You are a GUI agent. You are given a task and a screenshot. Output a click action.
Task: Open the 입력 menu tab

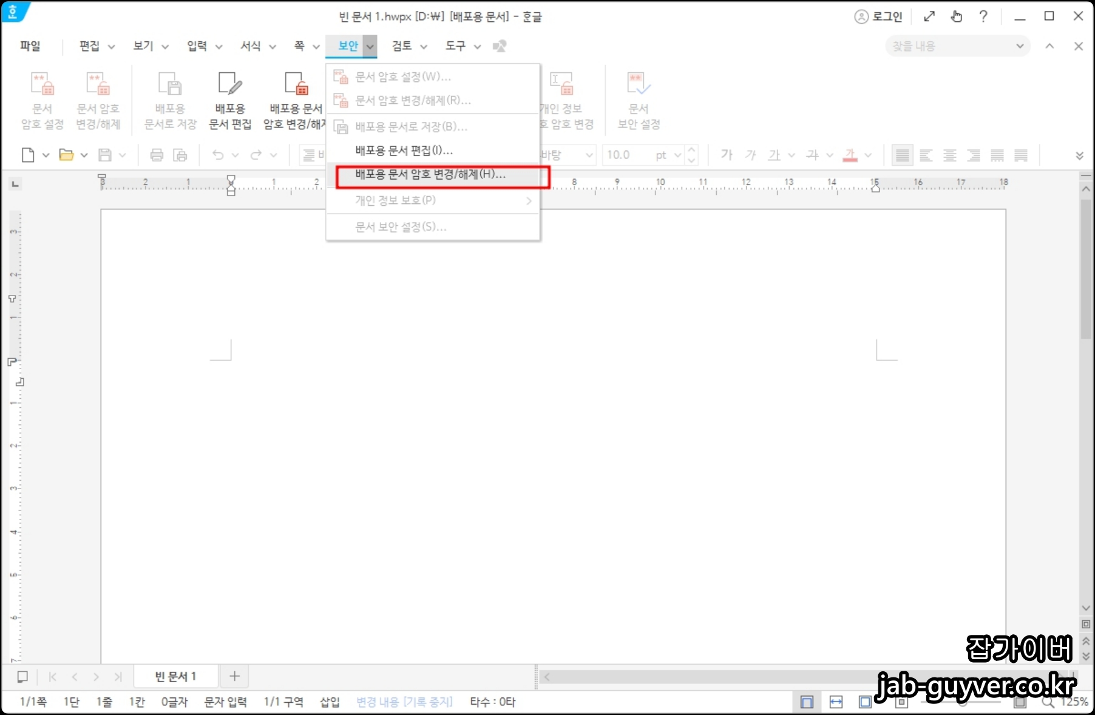197,46
